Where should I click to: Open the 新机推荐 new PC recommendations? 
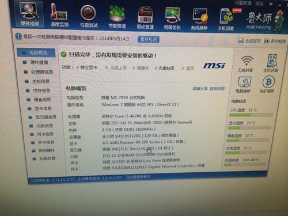point(199,19)
